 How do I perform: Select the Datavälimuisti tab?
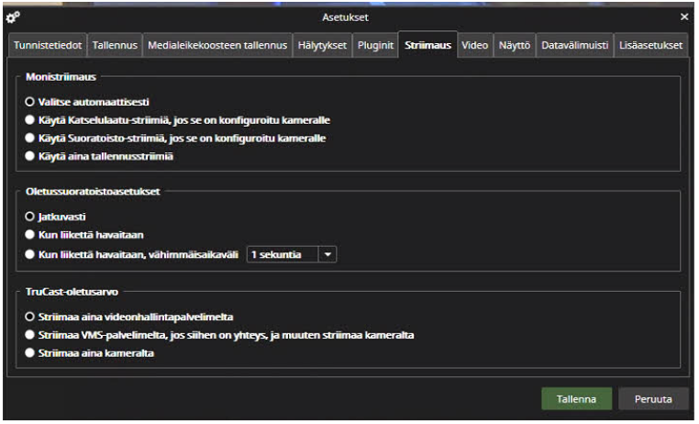click(574, 45)
